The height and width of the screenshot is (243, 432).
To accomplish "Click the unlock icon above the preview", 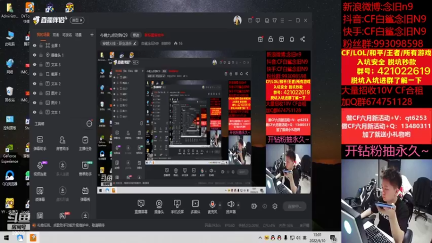I will pos(271,39).
